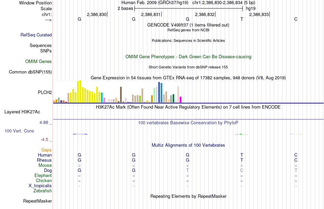The height and width of the screenshot is (209, 324).
Task: Click the dark green bar in the GTEx chart
Action: [173, 98]
